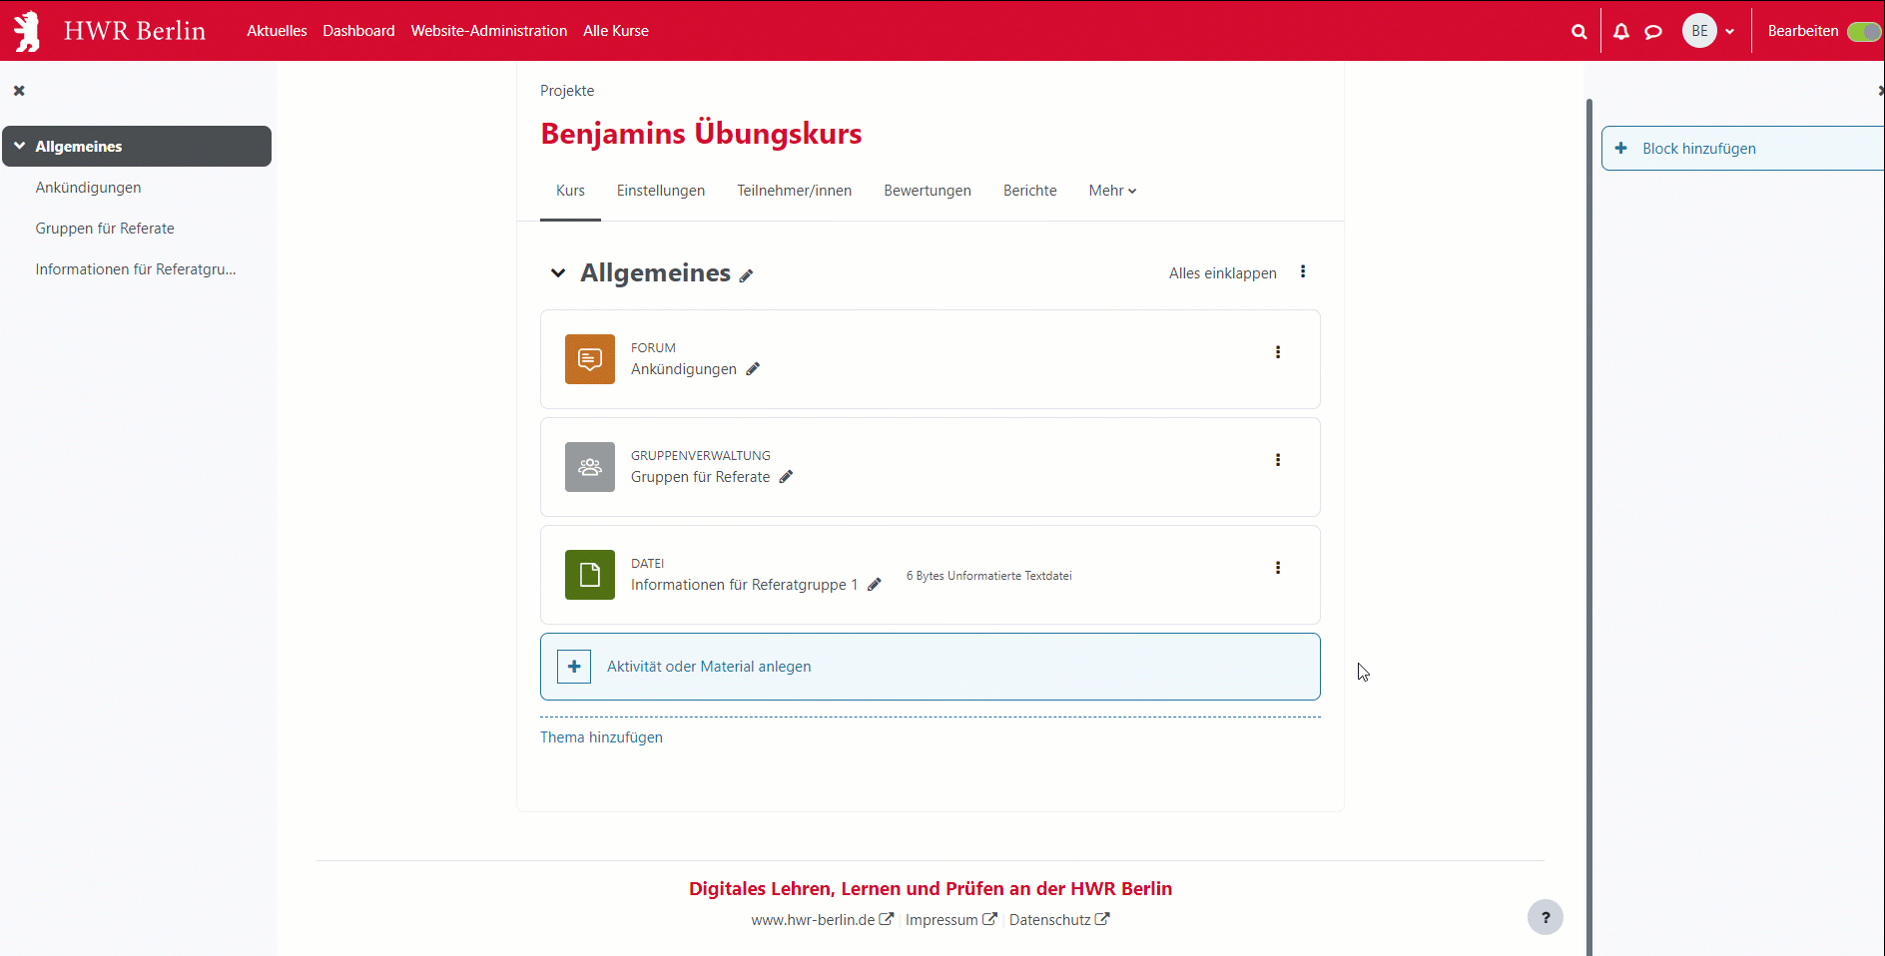This screenshot has height=956, width=1885.
Task: Open the messages speech bubble icon
Action: 1653,31
